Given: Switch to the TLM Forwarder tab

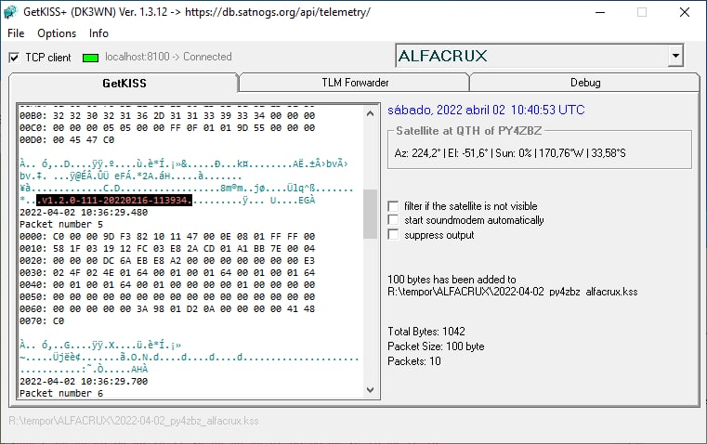Looking at the screenshot, I should tap(355, 83).
